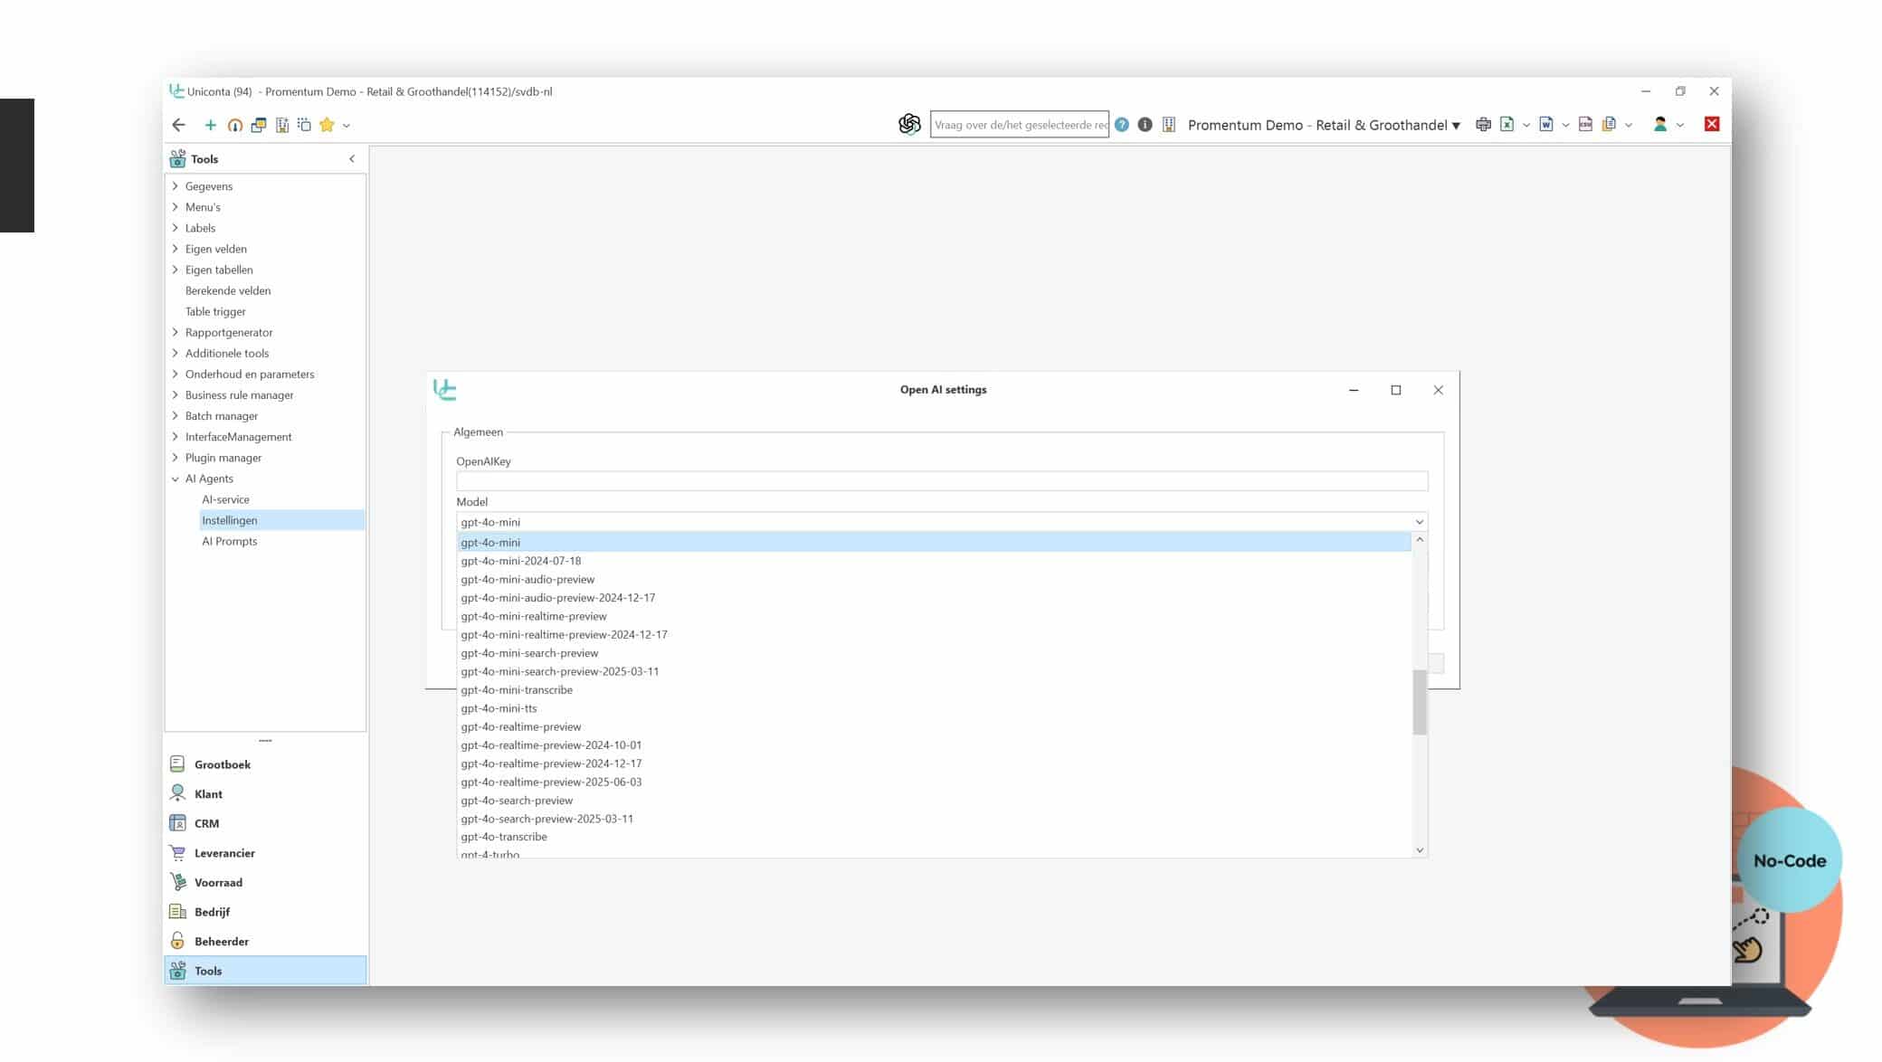Click the overlapping windows toolbar icon

pos(259,125)
